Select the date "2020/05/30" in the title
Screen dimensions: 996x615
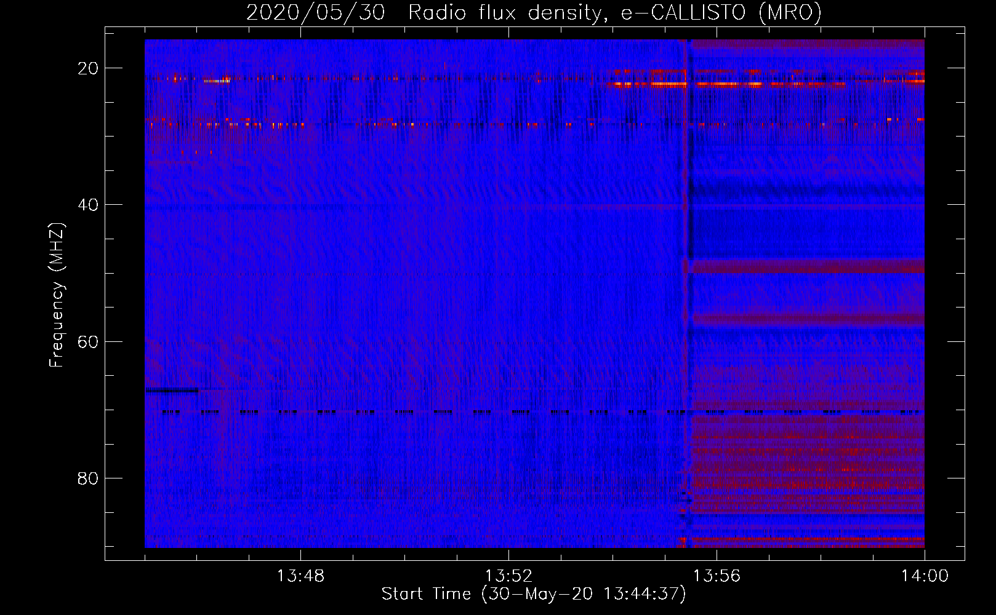pos(316,13)
